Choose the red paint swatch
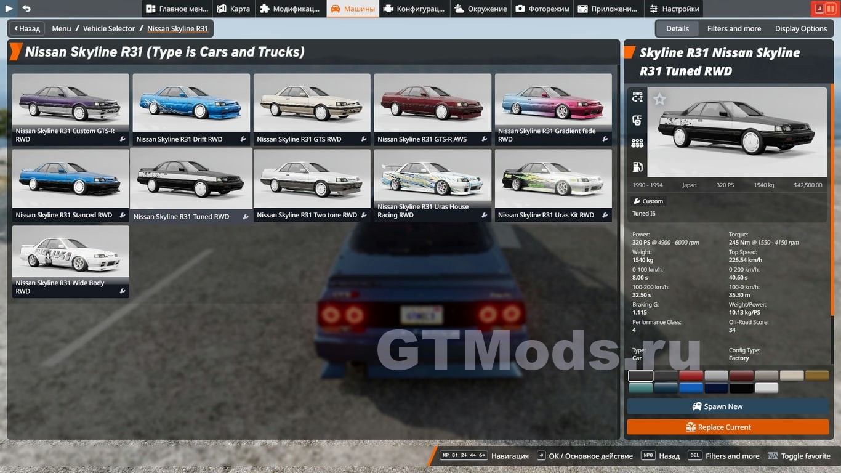This screenshot has height=473, width=841. point(691,376)
